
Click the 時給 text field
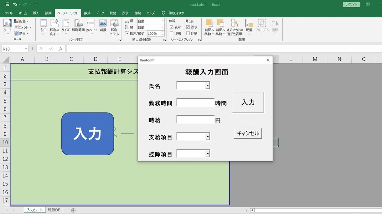click(195, 119)
